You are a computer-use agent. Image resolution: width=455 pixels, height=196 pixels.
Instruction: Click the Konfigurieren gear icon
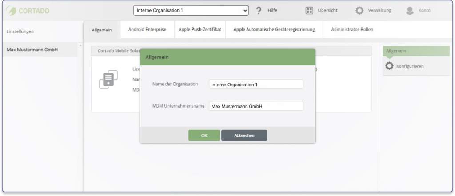click(389, 66)
